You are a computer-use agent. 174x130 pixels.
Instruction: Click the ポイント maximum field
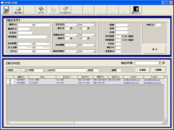(42, 51)
